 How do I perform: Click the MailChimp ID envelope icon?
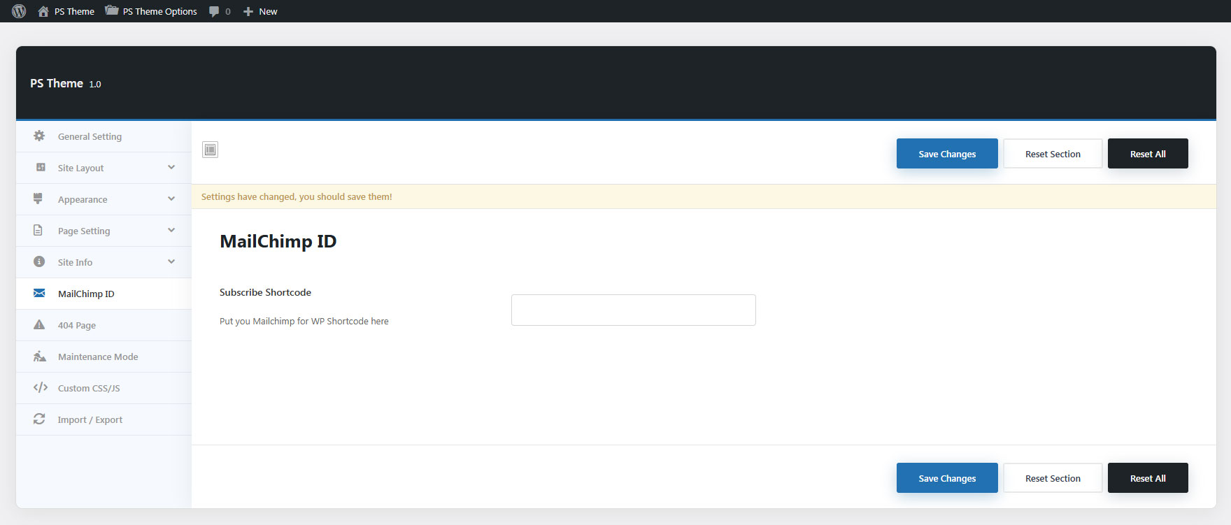[x=39, y=294]
